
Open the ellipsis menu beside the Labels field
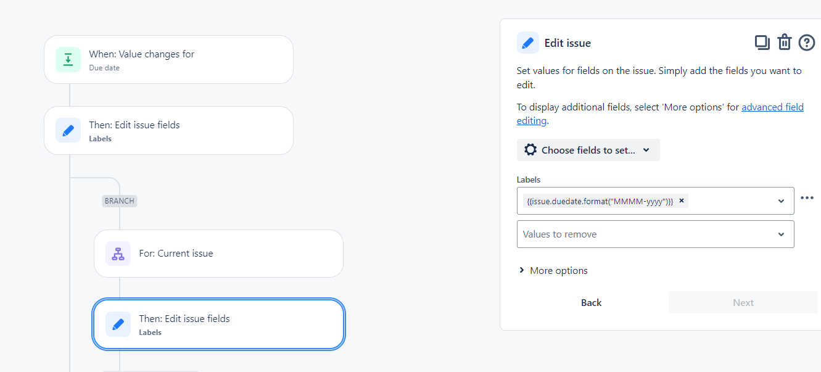(x=807, y=197)
